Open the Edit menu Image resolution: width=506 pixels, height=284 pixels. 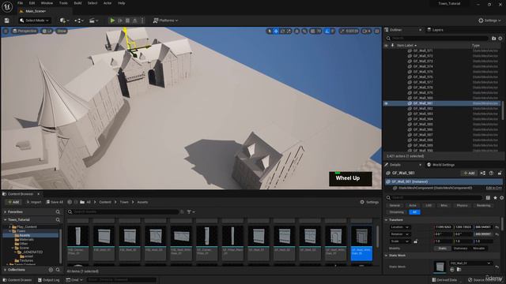[32, 3]
